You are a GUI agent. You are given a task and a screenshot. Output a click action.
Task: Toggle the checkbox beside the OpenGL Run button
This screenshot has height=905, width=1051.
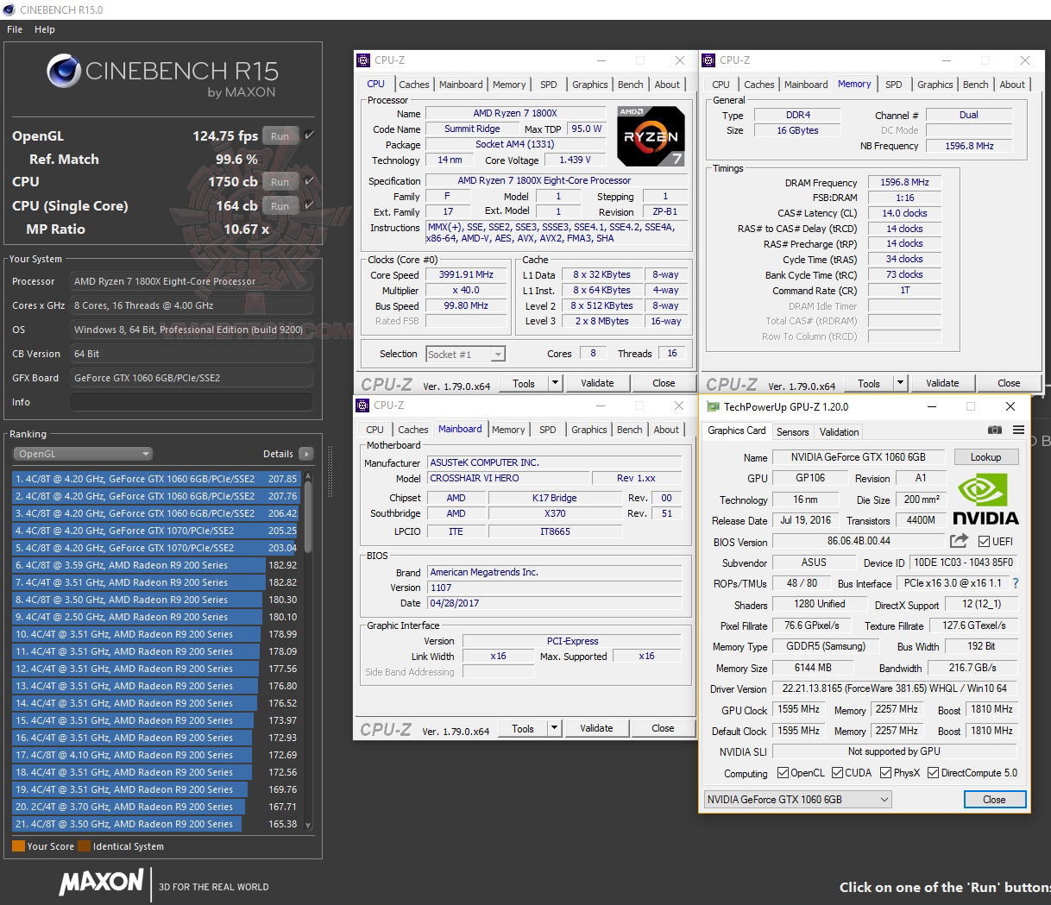tap(309, 135)
